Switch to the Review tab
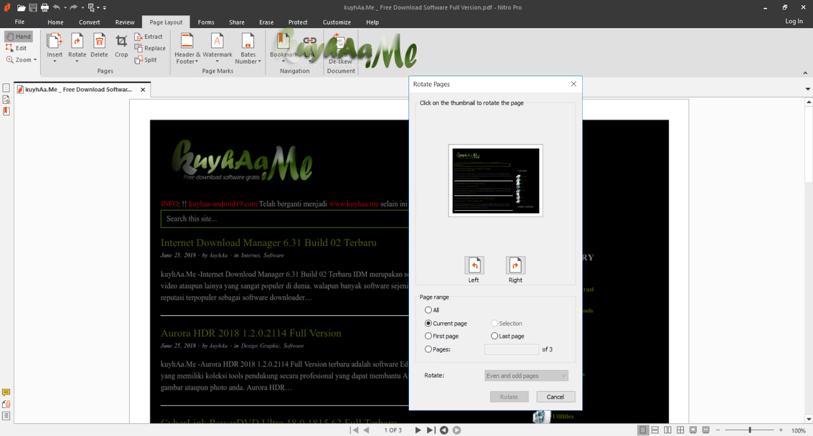The width and height of the screenshot is (813, 436). click(x=124, y=22)
